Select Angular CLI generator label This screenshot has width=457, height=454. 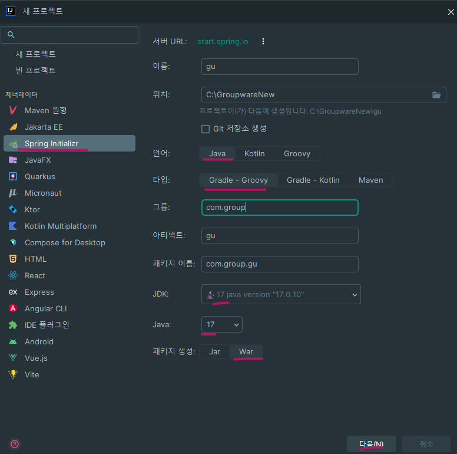[46, 309]
